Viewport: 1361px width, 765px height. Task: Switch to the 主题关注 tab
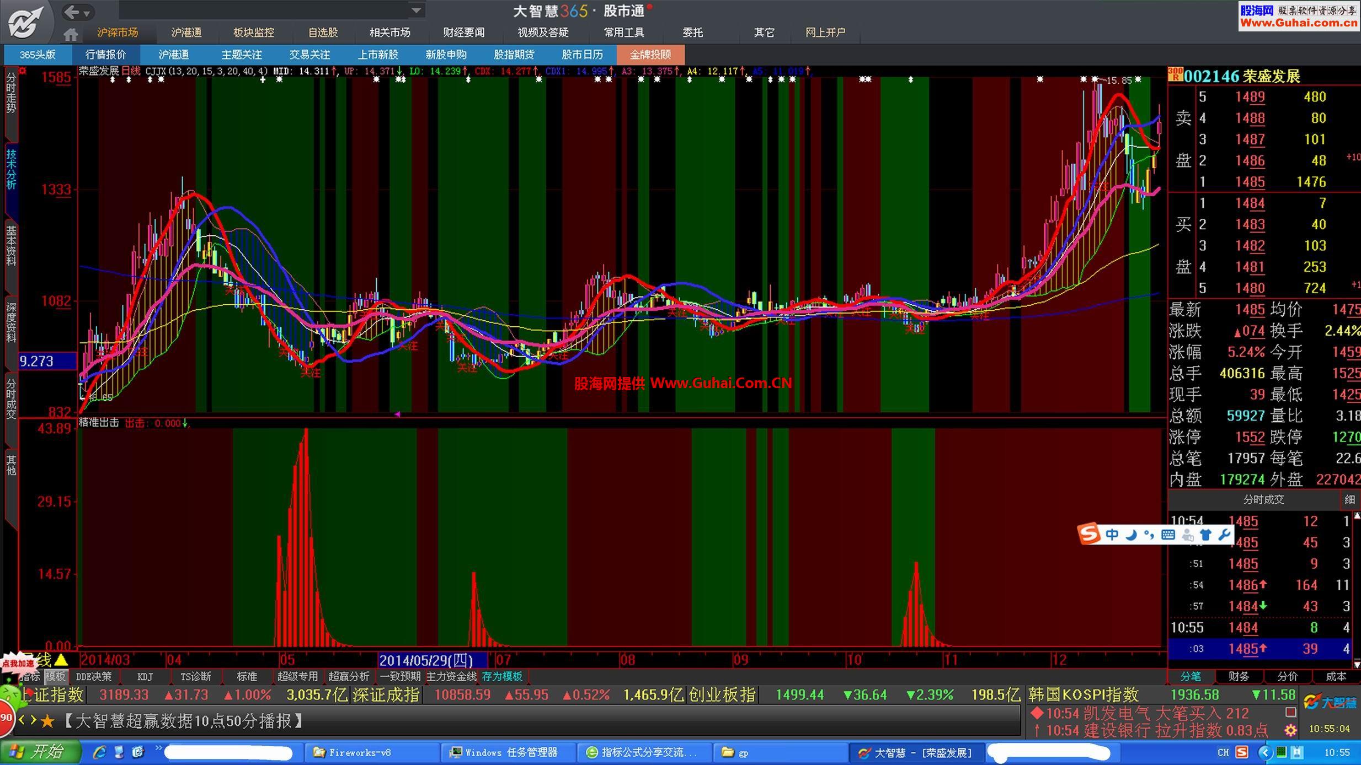coord(242,55)
